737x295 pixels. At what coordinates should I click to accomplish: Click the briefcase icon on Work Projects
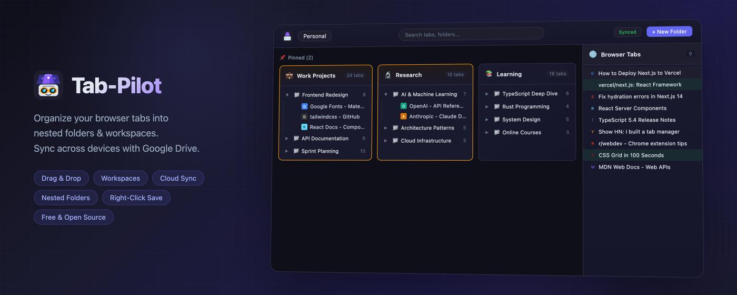[290, 76]
